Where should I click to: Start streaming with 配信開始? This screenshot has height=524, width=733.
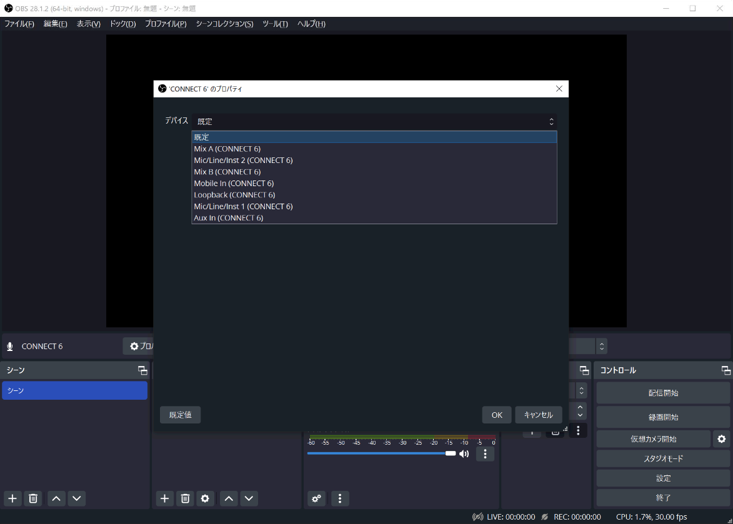click(x=664, y=393)
